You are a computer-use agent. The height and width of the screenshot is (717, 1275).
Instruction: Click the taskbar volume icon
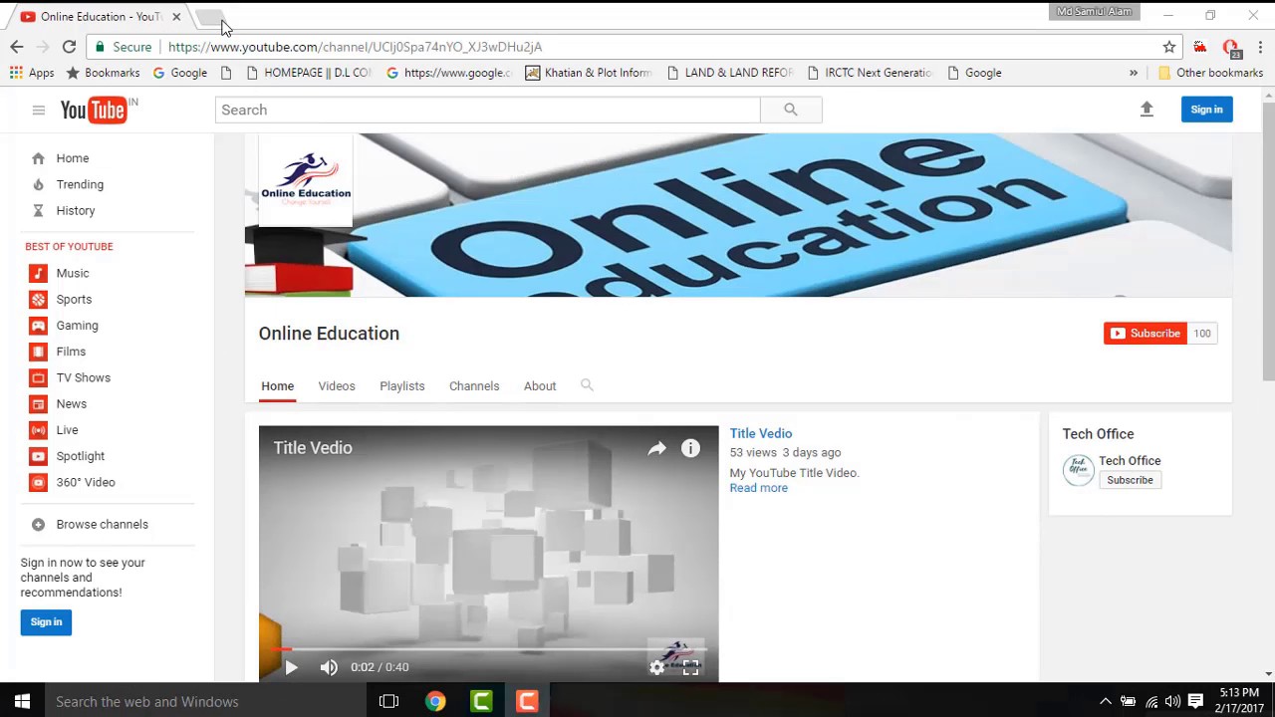click(1172, 702)
